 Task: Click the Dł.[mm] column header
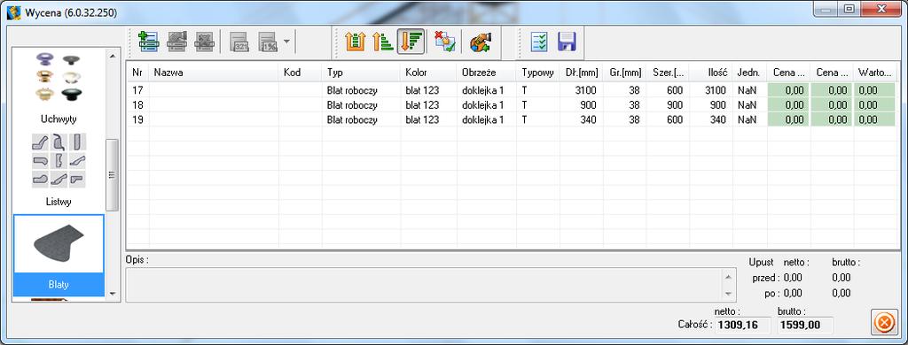click(582, 73)
